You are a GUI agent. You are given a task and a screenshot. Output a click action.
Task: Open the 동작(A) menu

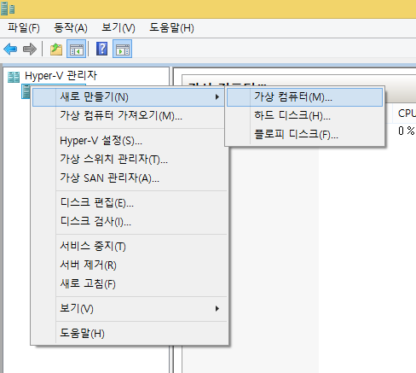tap(71, 28)
